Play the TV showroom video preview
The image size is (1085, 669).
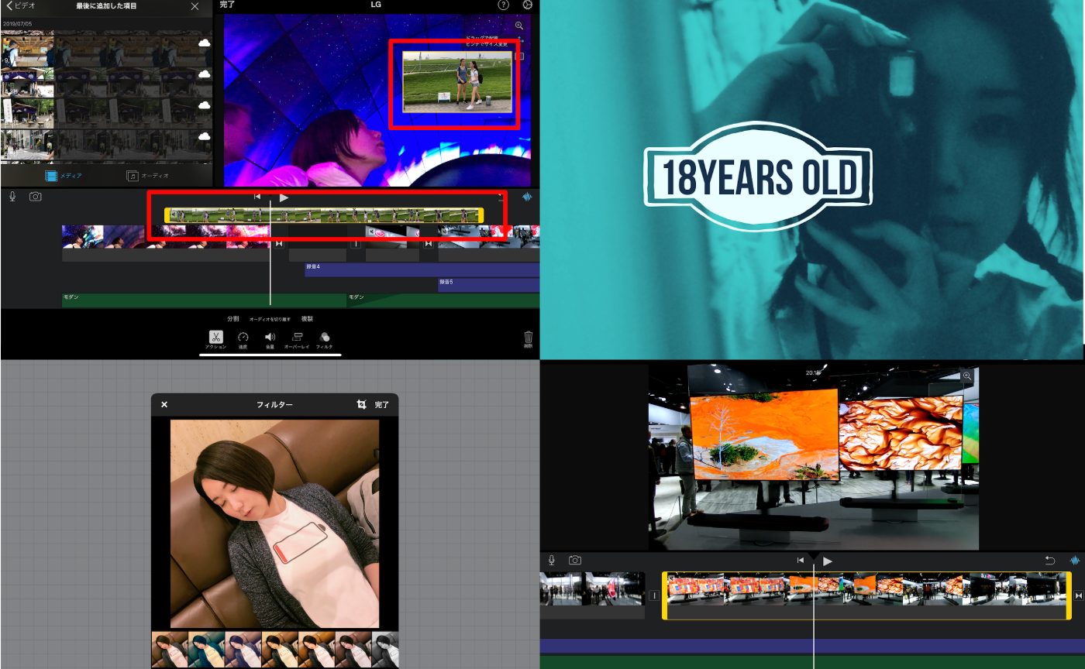pyautogui.click(x=828, y=561)
